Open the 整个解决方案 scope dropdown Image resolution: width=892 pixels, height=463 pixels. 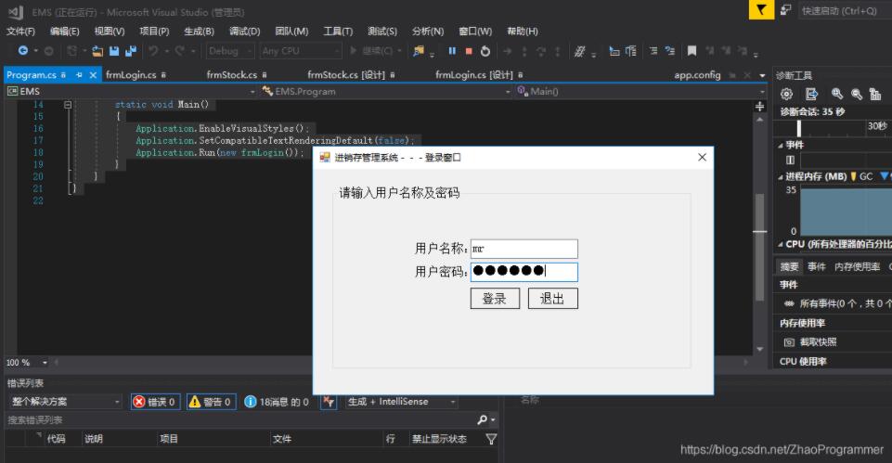[65, 402]
